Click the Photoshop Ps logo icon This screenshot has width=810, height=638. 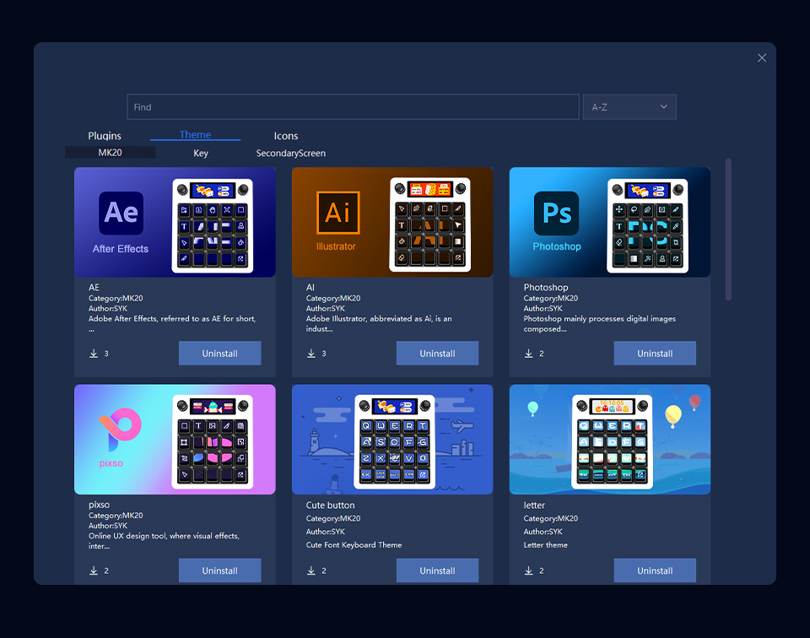tap(555, 214)
